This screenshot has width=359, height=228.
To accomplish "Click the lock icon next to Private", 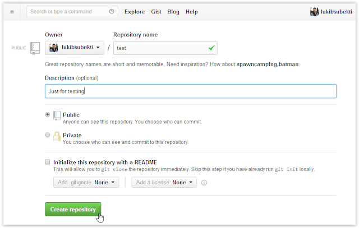I will click(57, 136).
